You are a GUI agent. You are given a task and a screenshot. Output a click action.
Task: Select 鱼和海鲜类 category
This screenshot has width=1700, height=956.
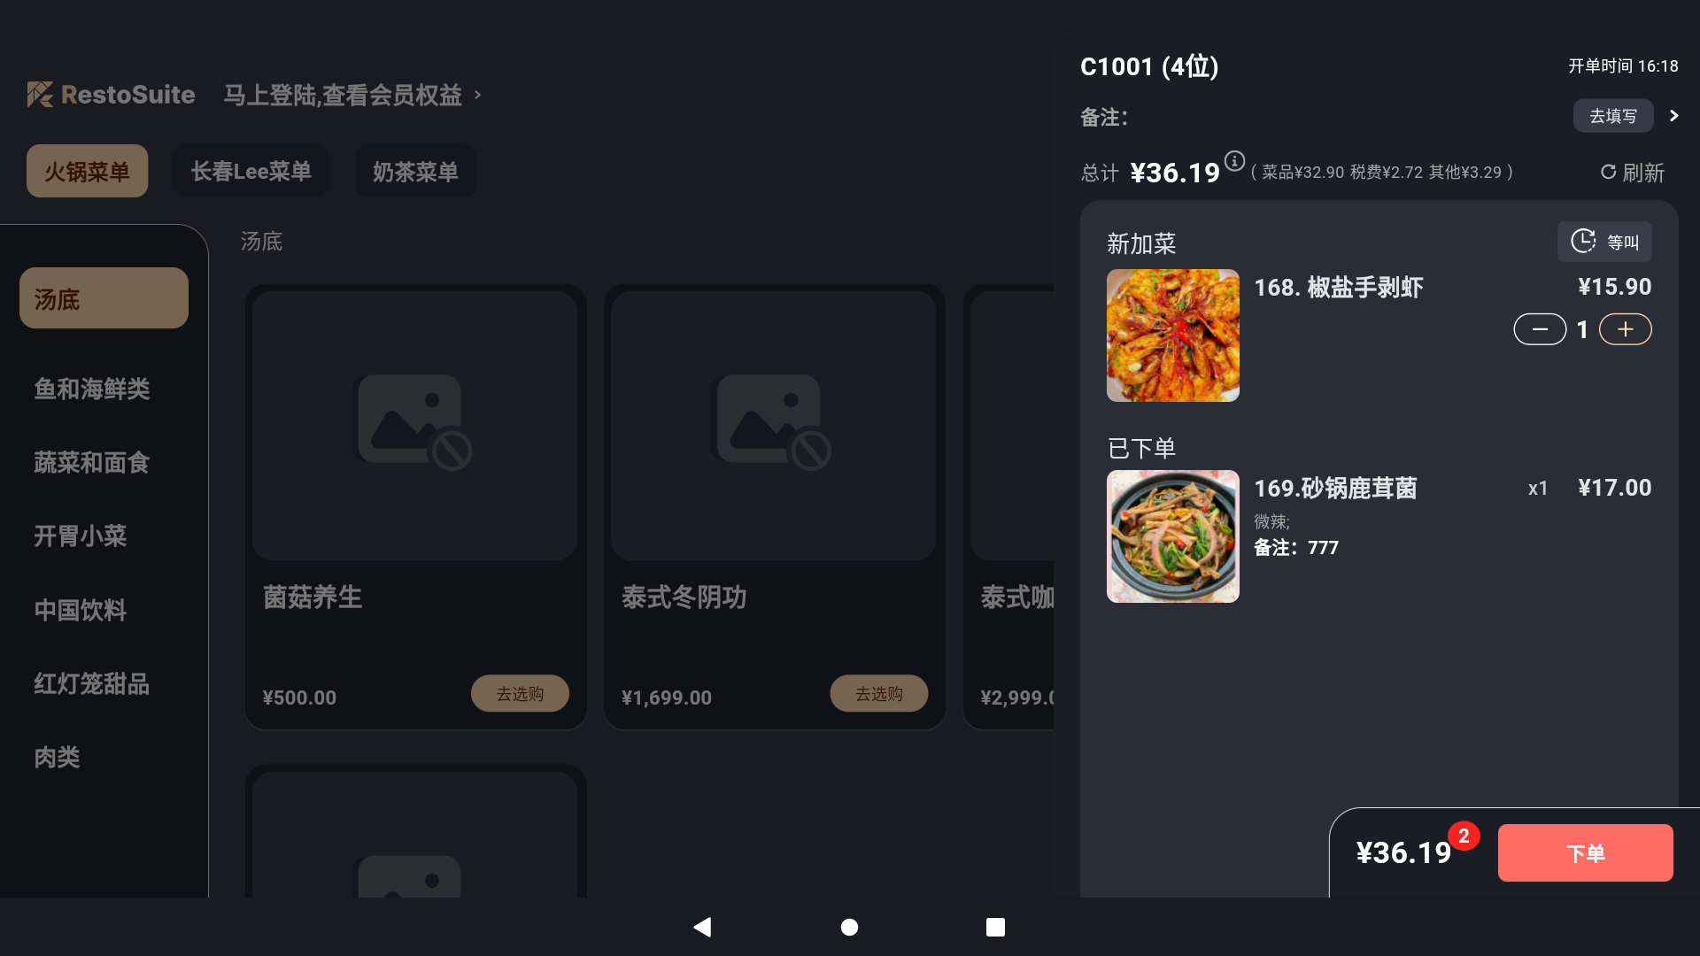tap(92, 389)
